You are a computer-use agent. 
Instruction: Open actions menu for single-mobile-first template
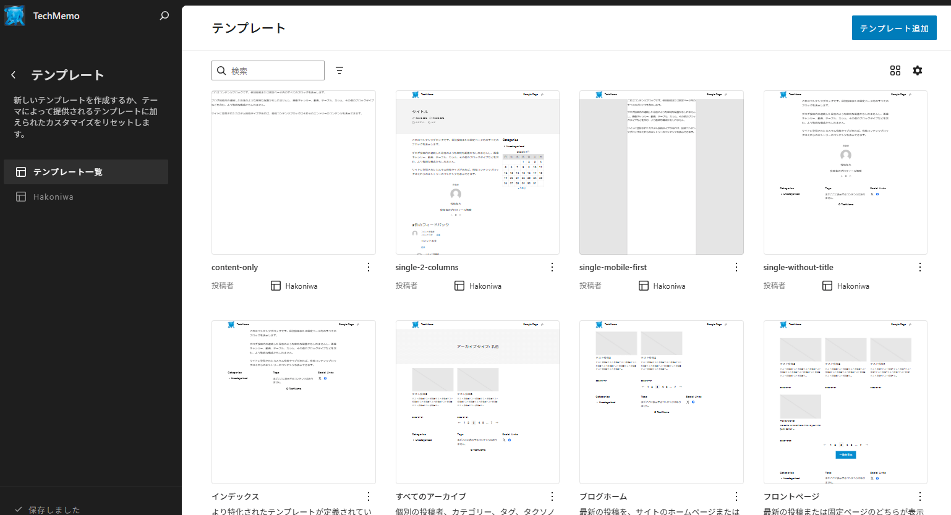(x=736, y=267)
